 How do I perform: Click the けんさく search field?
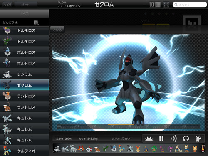tap(190, 5)
